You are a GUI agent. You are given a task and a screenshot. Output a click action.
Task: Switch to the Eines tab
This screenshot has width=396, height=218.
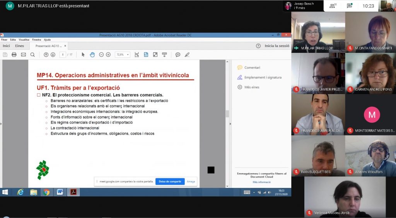19,46
